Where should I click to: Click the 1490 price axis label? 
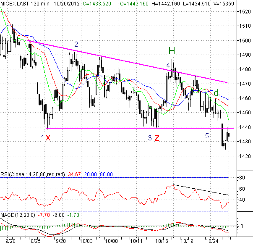click(x=245, y=55)
